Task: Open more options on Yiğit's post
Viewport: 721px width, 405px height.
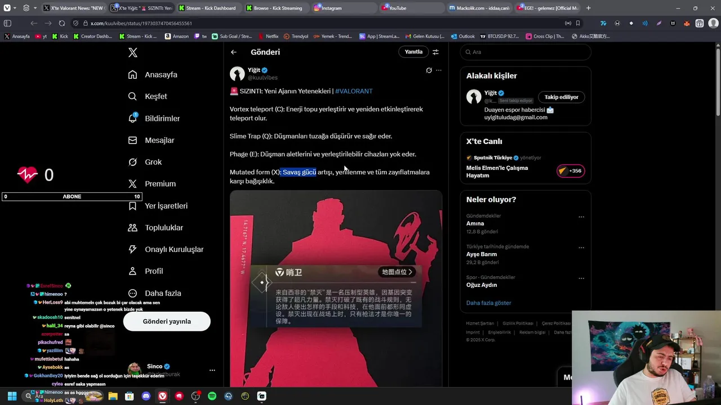Action: click(x=439, y=70)
